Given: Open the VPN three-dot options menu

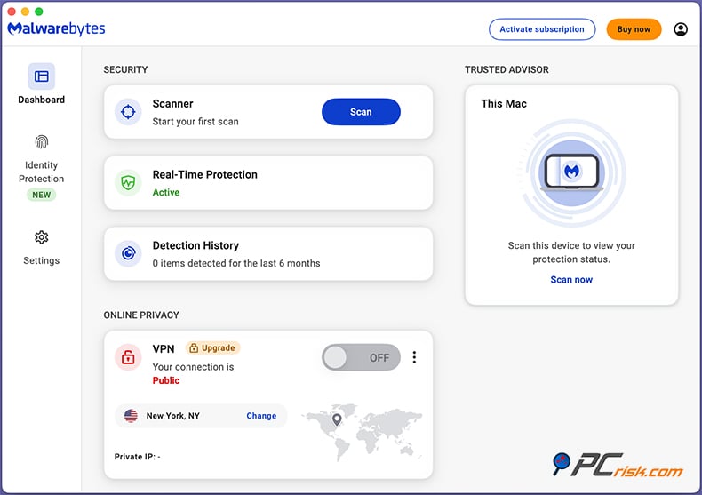Looking at the screenshot, I should point(414,357).
